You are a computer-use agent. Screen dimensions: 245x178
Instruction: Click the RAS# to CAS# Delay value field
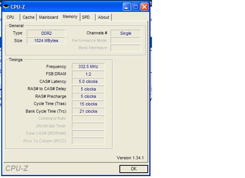coord(88,89)
